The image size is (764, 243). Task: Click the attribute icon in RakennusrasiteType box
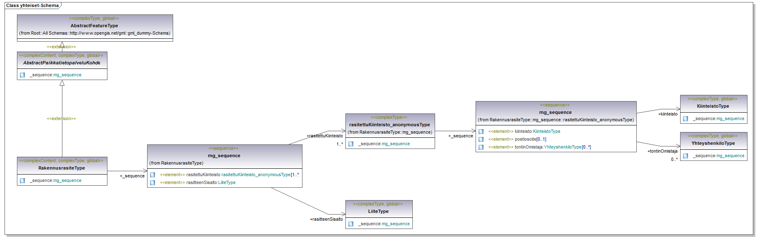point(22,181)
